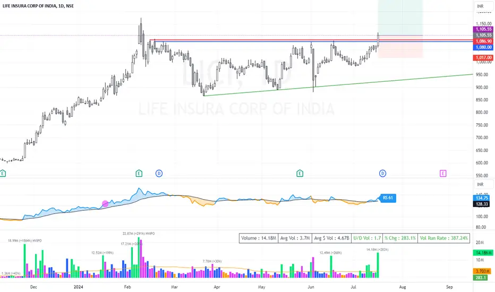
Task: Click the green earnings E marker near February
Action: pyautogui.click(x=139, y=173)
